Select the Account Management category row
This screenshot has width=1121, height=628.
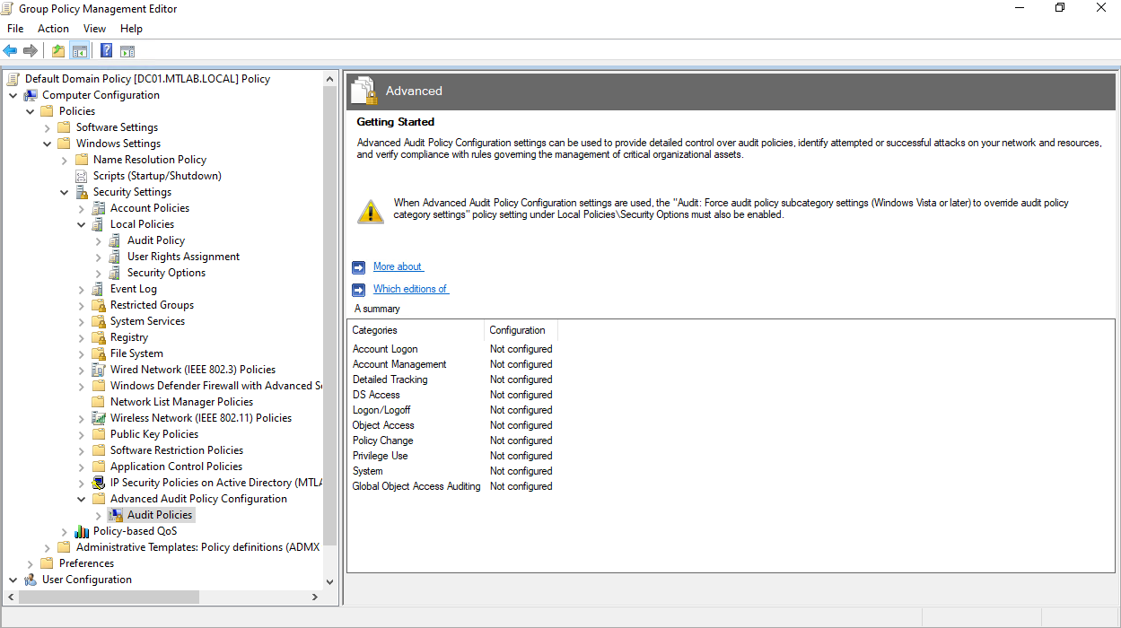452,364
